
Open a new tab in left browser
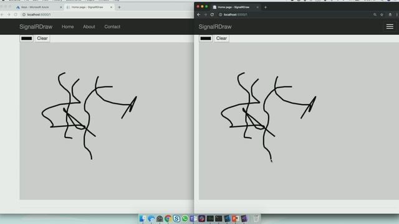tap(119, 7)
